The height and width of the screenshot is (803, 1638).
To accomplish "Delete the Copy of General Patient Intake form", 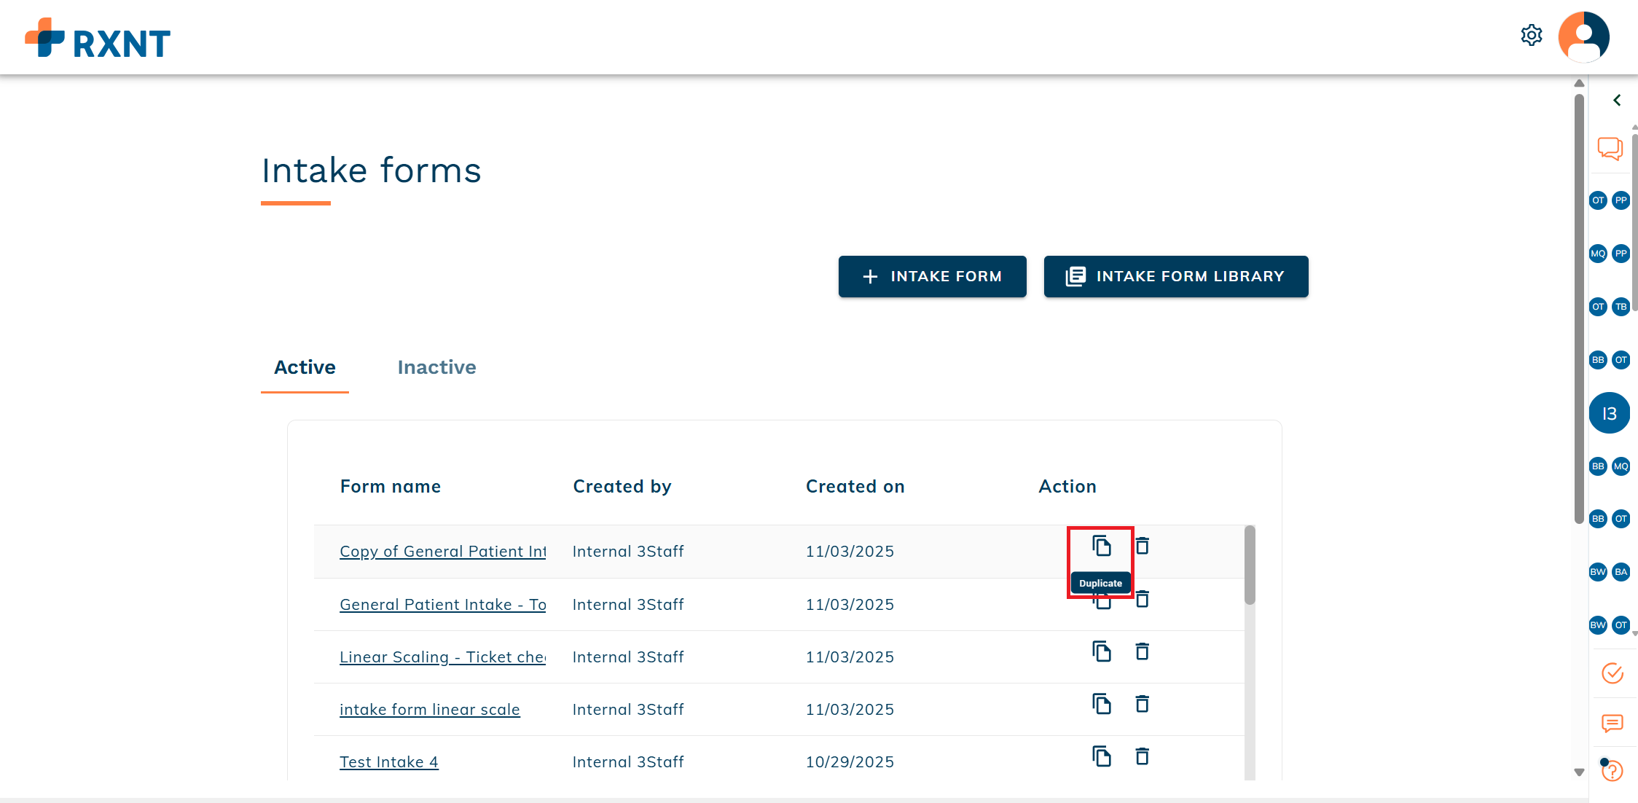I will (1142, 546).
